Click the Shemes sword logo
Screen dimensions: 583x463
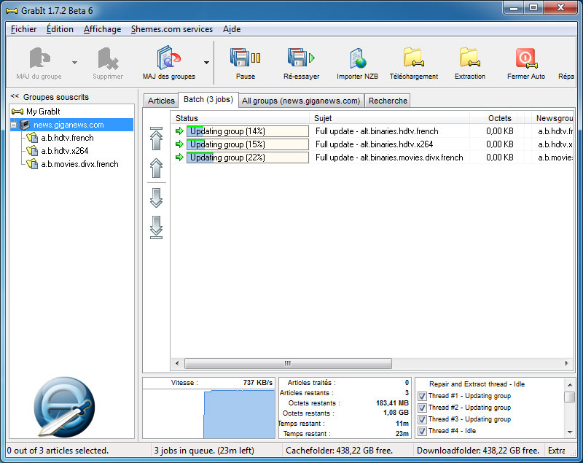click(64, 406)
